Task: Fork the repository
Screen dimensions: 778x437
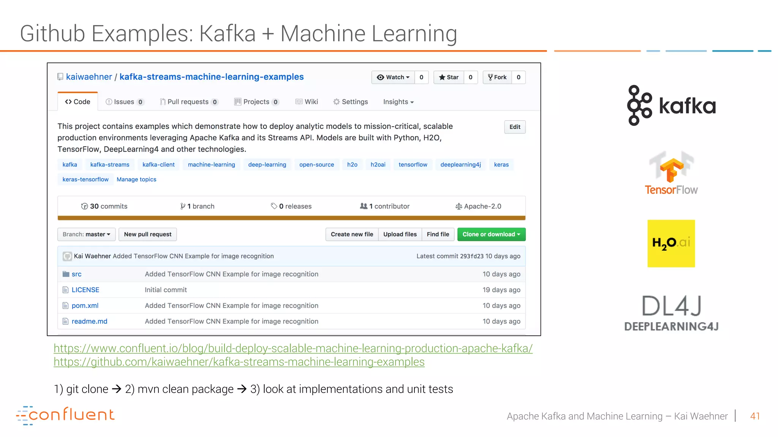Action: [x=497, y=77]
